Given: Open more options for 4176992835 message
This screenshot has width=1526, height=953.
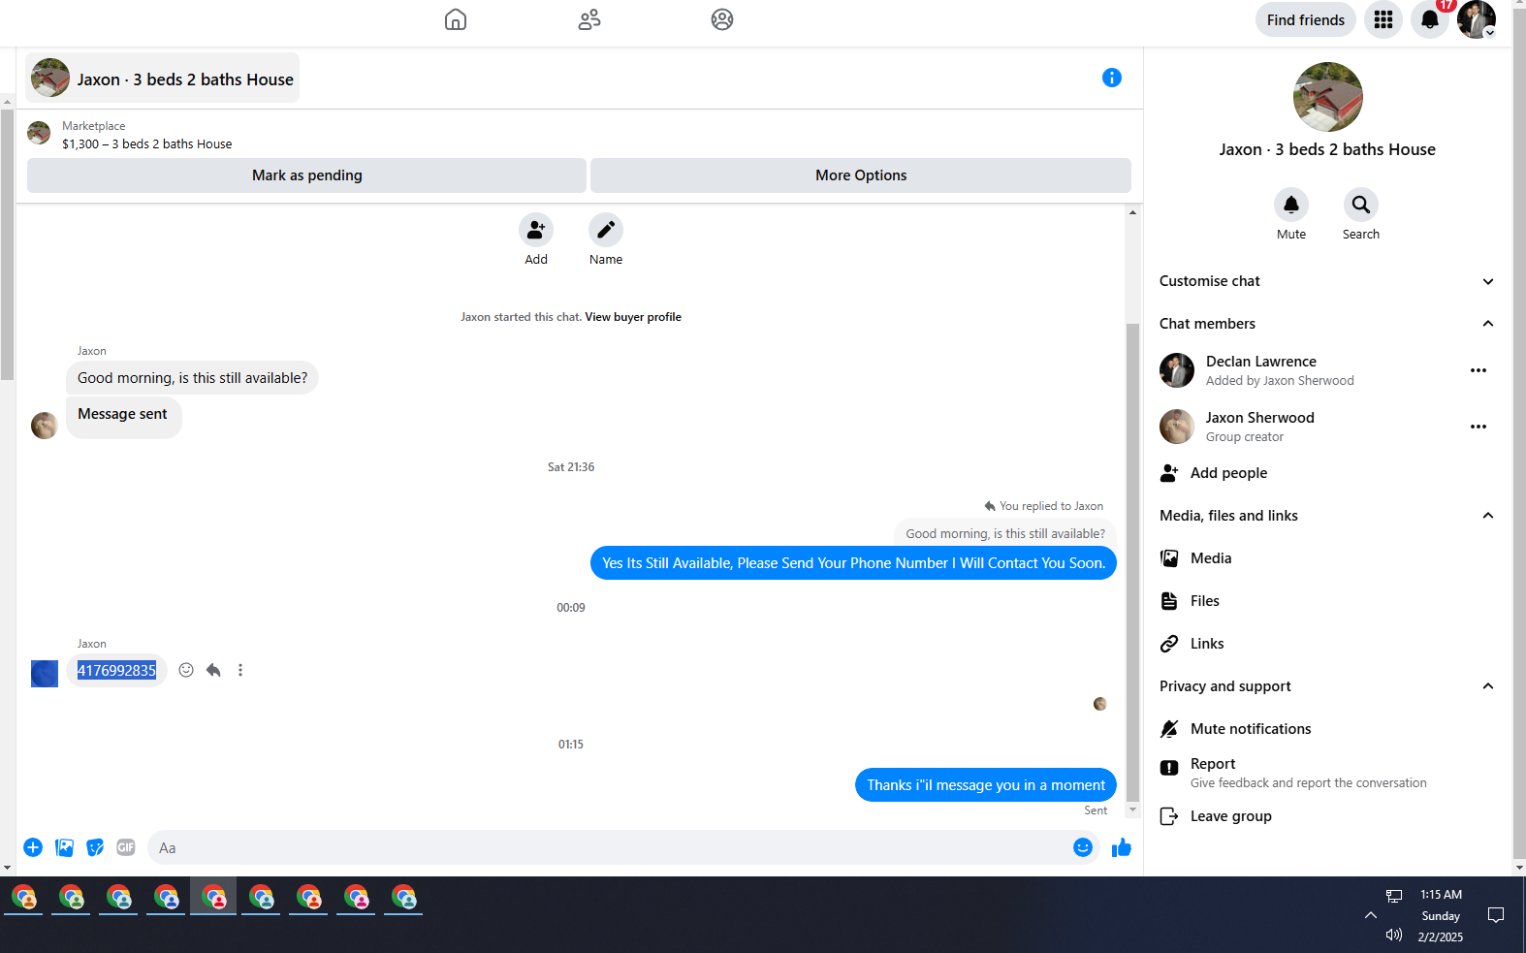Looking at the screenshot, I should [x=240, y=670].
